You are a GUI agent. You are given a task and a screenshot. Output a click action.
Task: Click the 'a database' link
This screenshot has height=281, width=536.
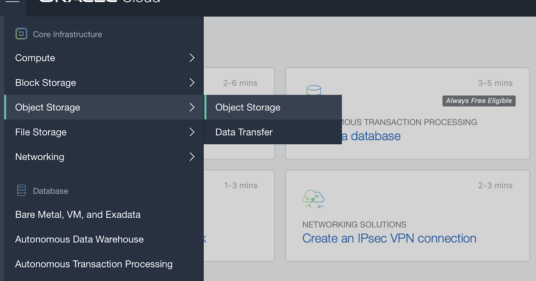click(373, 136)
